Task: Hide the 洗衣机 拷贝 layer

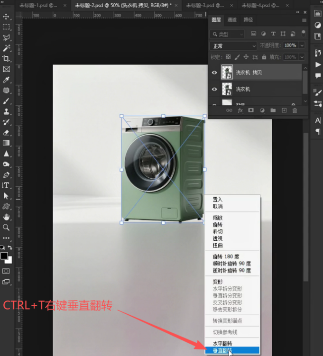Action: pyautogui.click(x=214, y=73)
